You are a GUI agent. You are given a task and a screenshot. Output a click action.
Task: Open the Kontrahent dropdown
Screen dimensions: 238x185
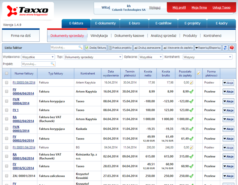(x=207, y=57)
